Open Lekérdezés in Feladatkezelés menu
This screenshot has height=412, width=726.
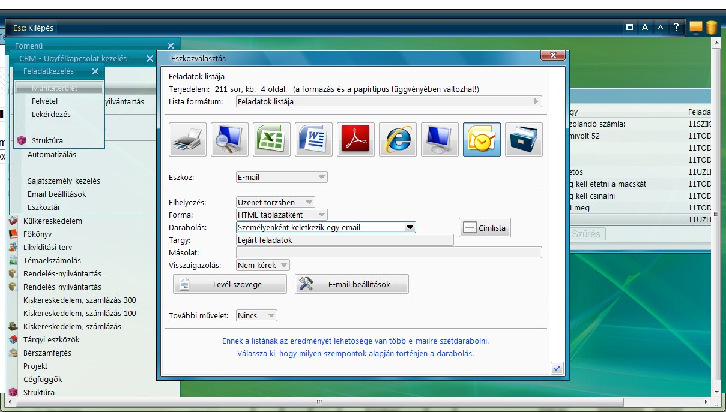click(x=51, y=114)
